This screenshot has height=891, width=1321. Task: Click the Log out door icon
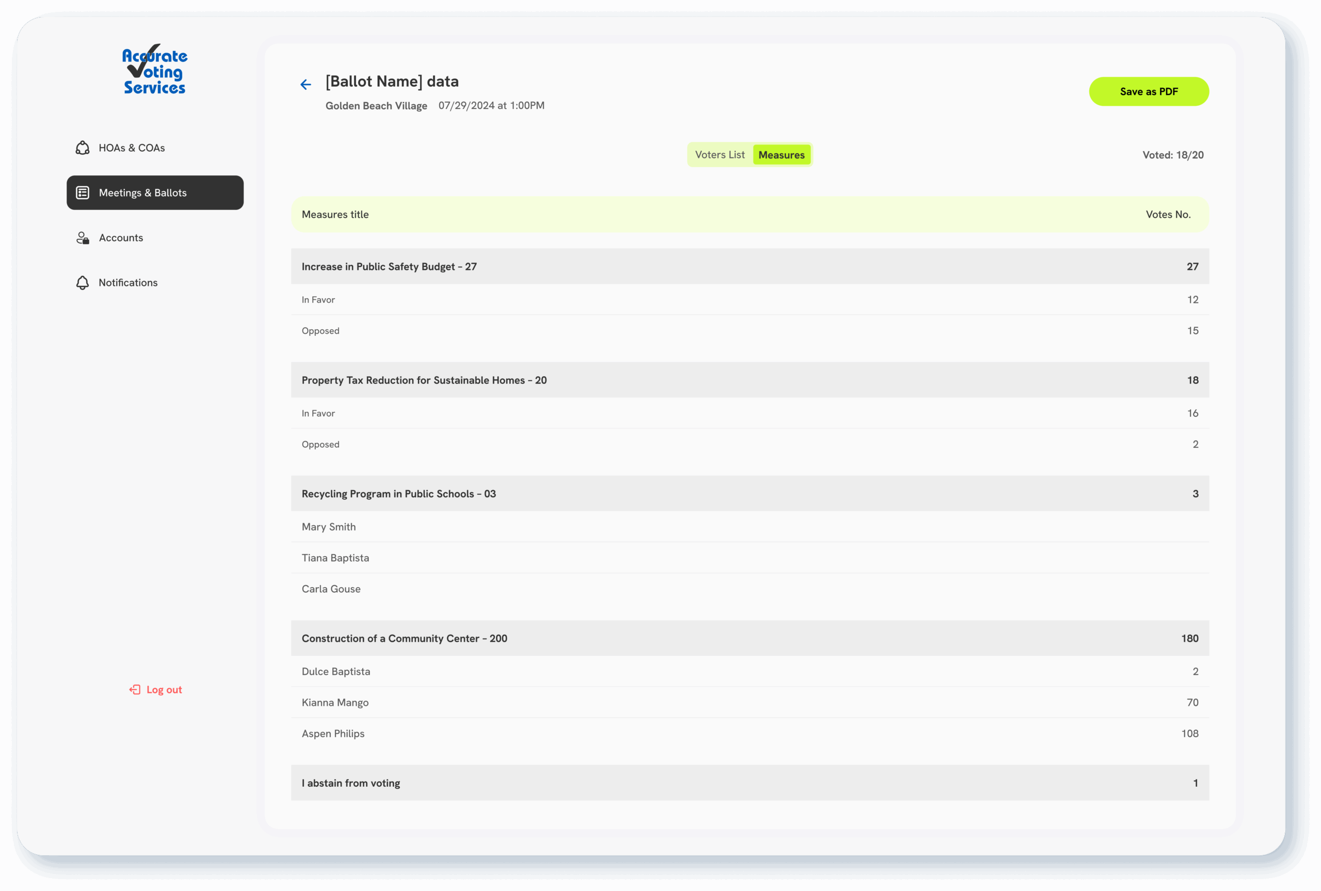click(x=135, y=689)
